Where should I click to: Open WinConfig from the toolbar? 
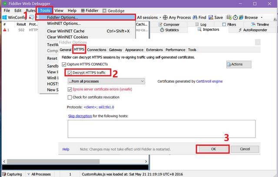(14, 17)
